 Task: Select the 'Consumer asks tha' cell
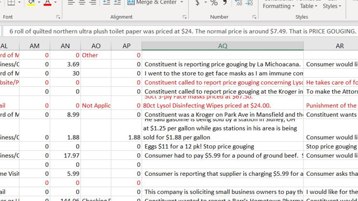pos(331,174)
